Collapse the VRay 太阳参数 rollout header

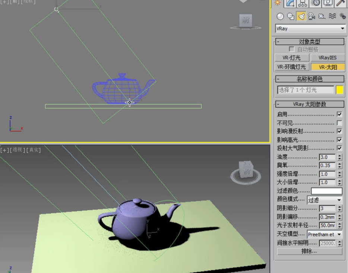(x=310, y=104)
